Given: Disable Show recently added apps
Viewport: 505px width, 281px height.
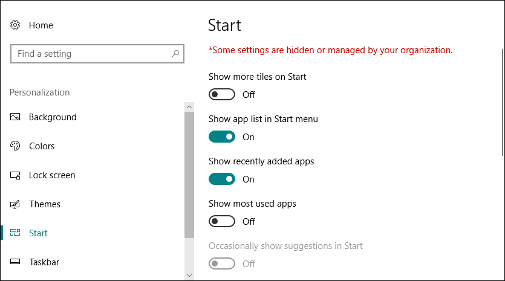Looking at the screenshot, I should [221, 179].
